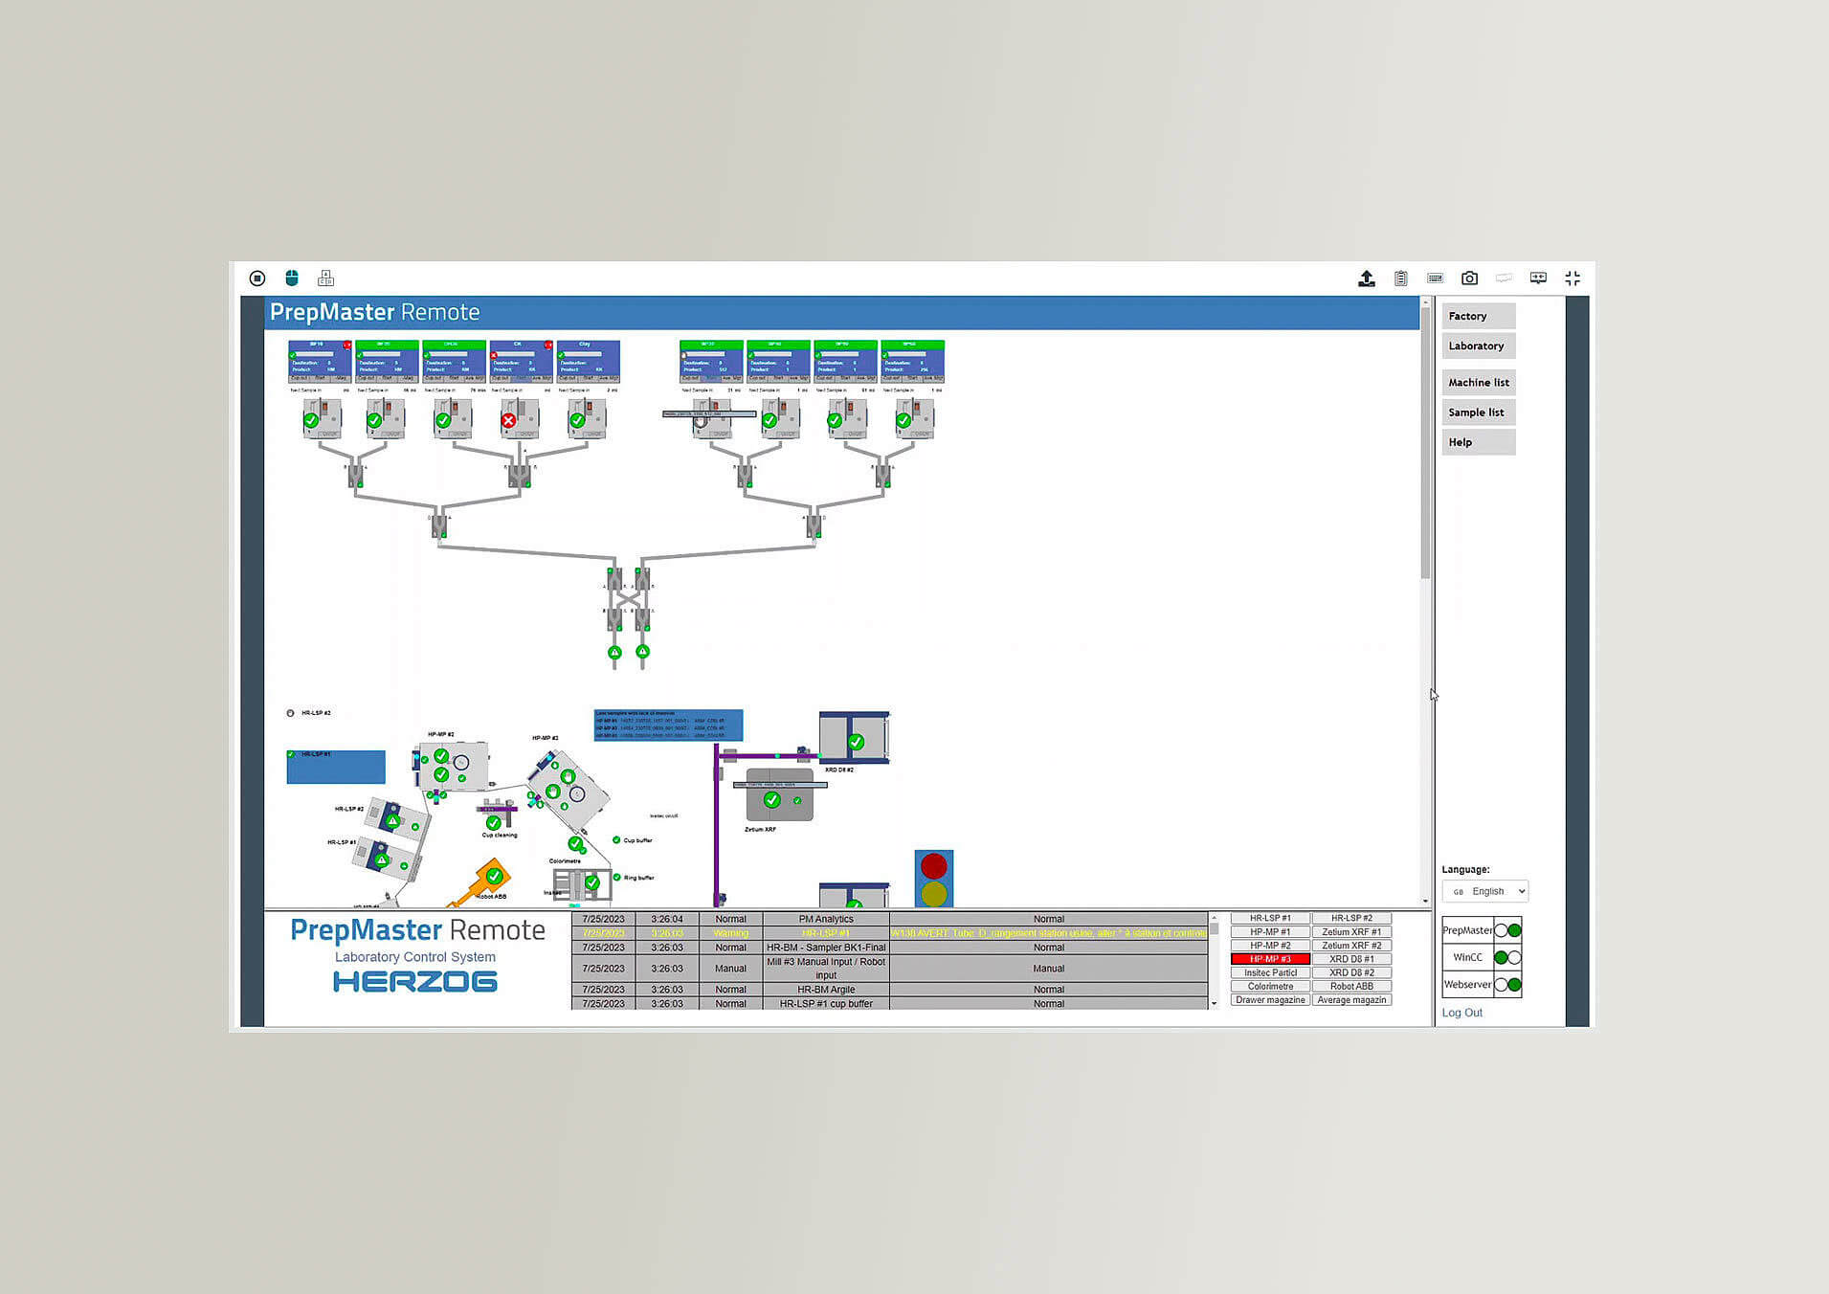Open the Help page
Image resolution: width=1829 pixels, height=1294 pixels.
1479,442
